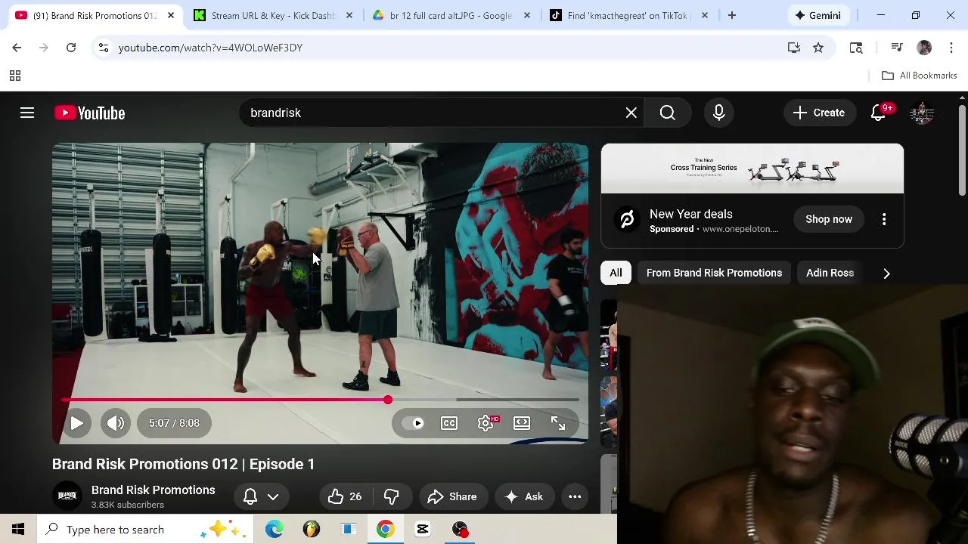
Task: Open Chrome from the taskbar
Action: (386, 530)
